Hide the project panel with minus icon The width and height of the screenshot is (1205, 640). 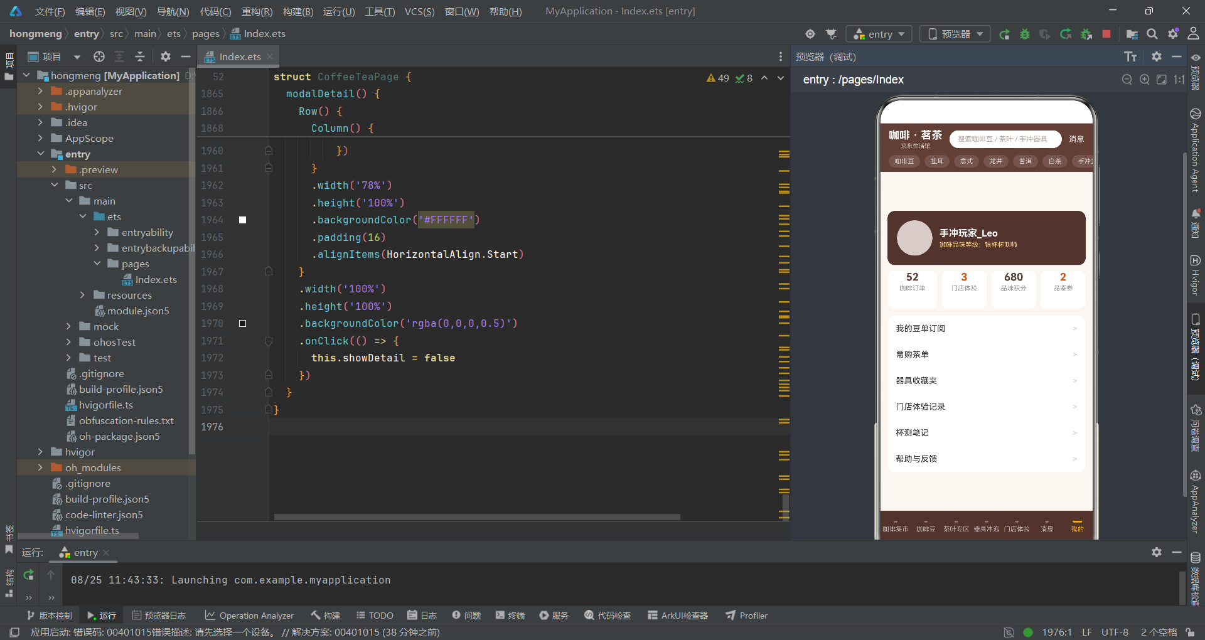point(186,56)
